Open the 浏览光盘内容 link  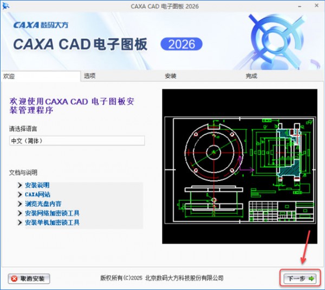43,203
